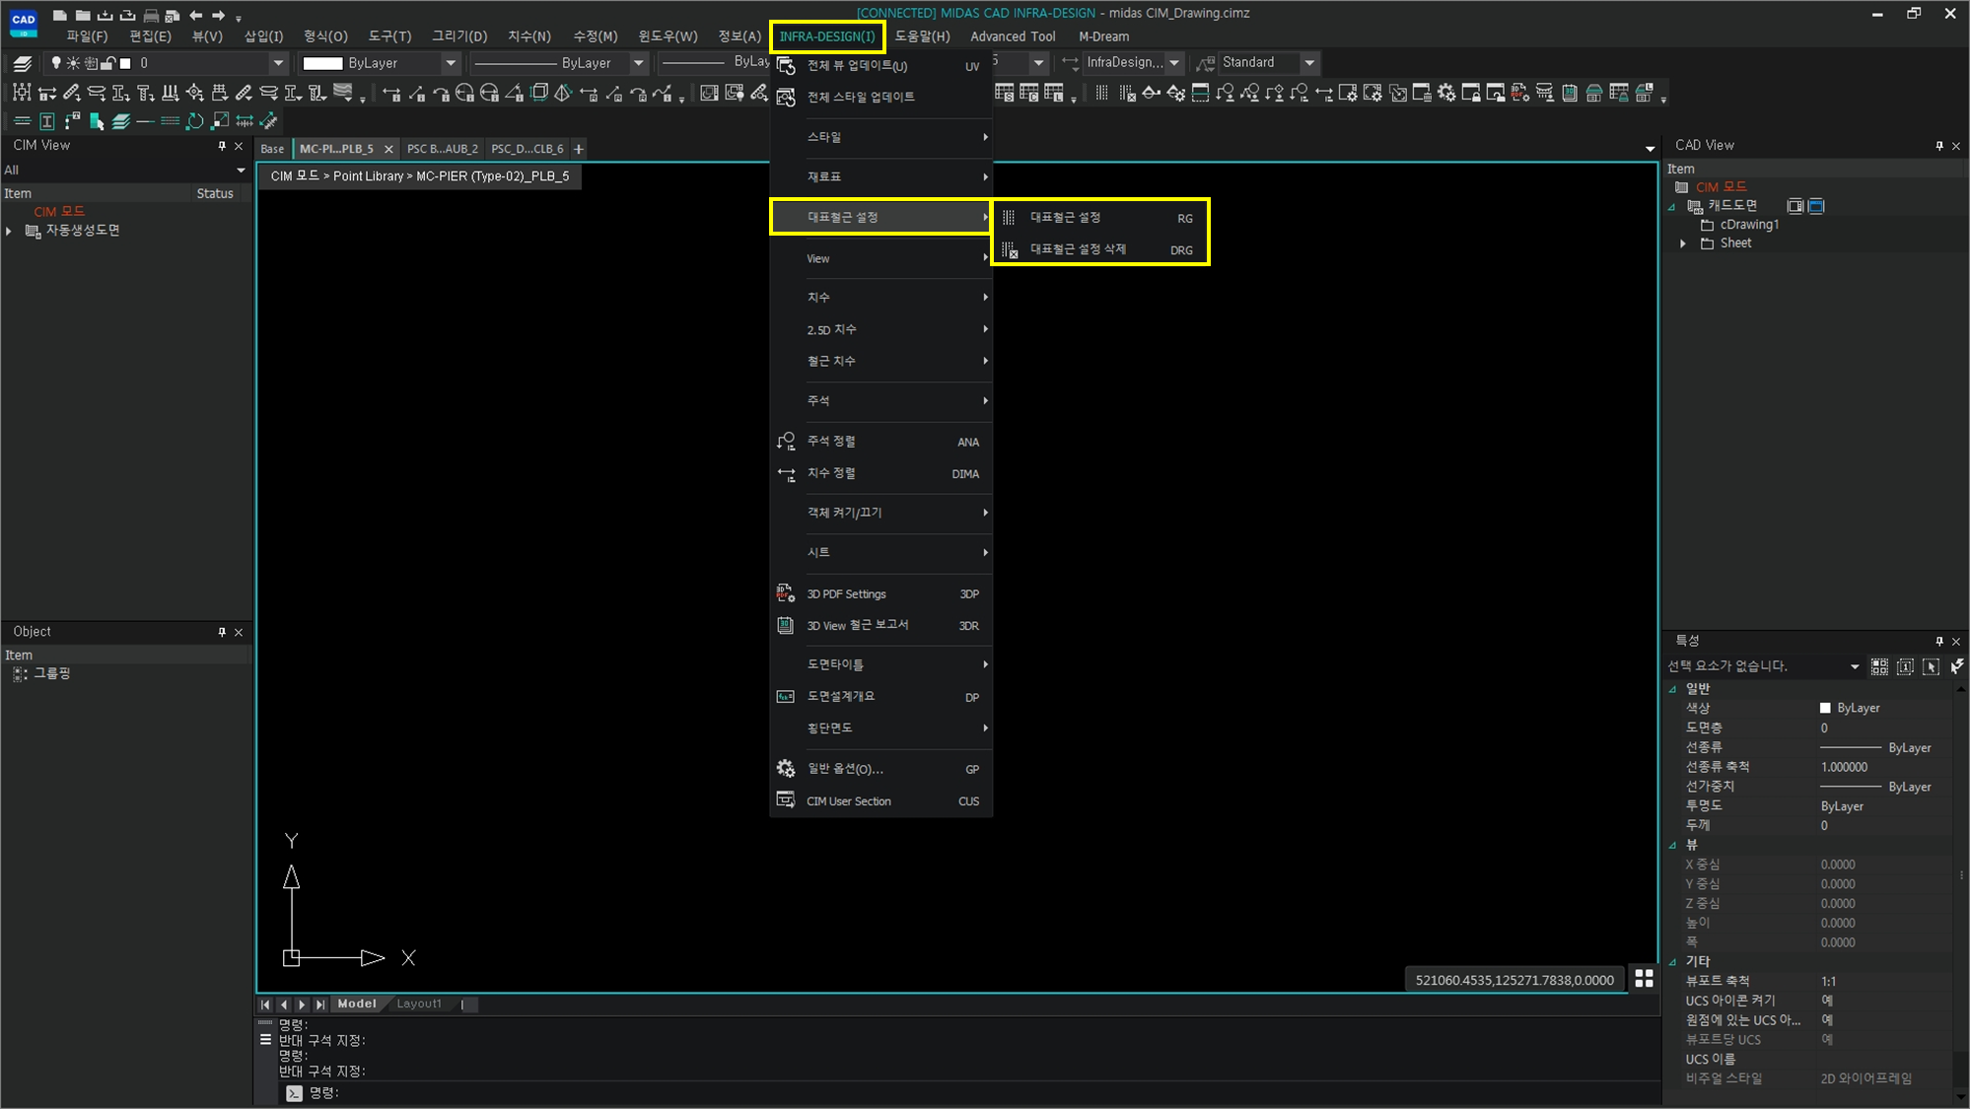Toggle layer freeze sun icon

[x=73, y=63]
